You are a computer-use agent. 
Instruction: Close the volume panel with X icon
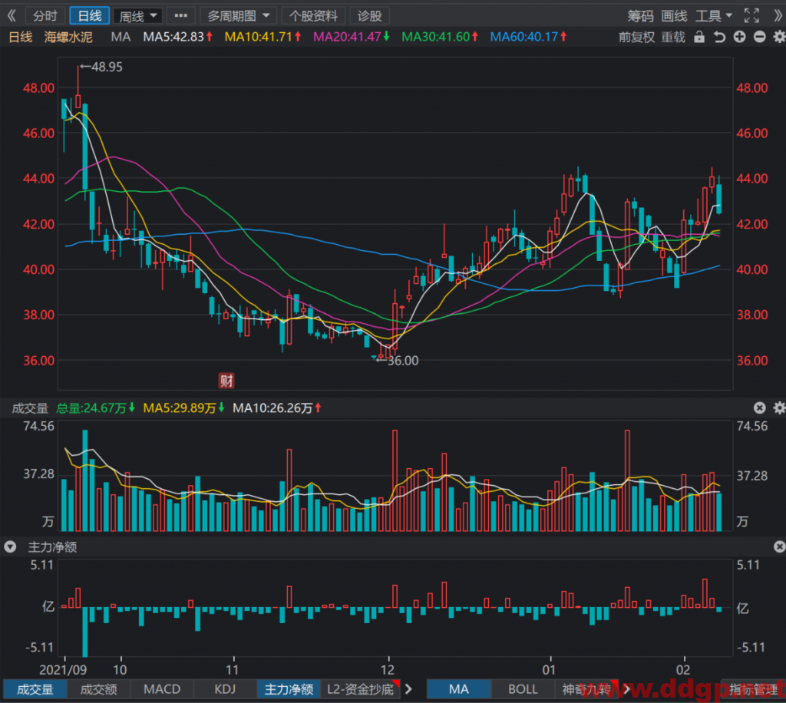[x=759, y=408]
